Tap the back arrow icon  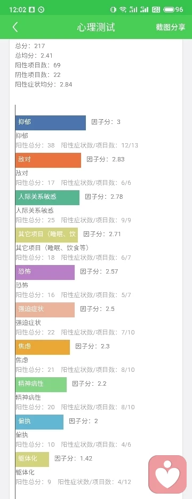15,27
